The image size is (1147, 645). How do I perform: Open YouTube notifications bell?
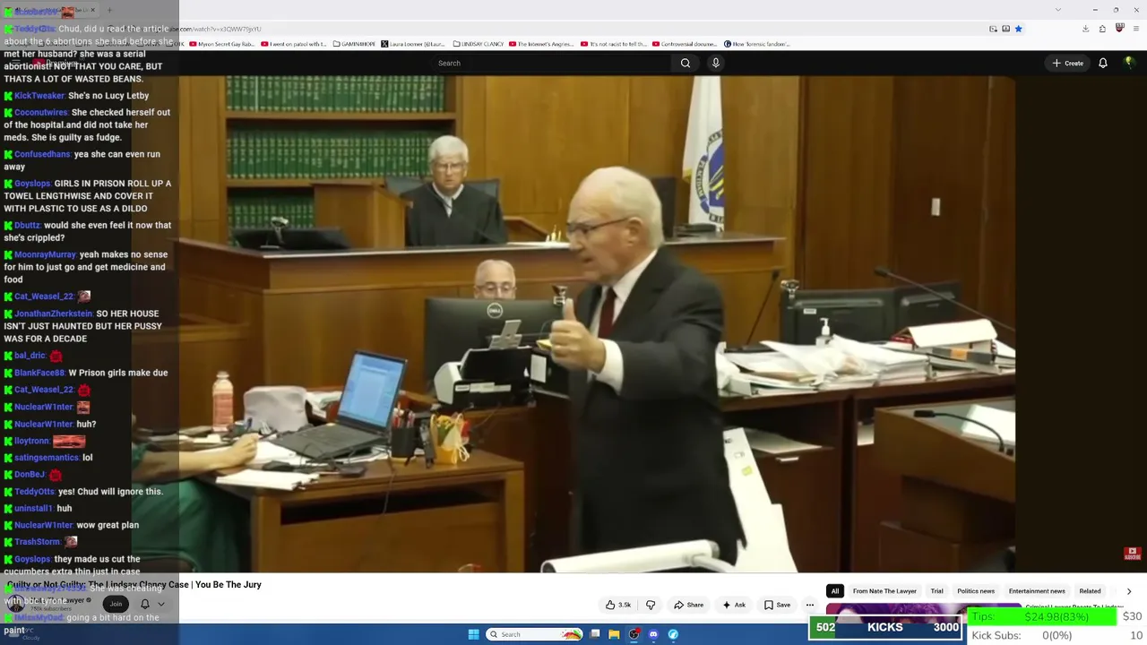tap(1103, 63)
